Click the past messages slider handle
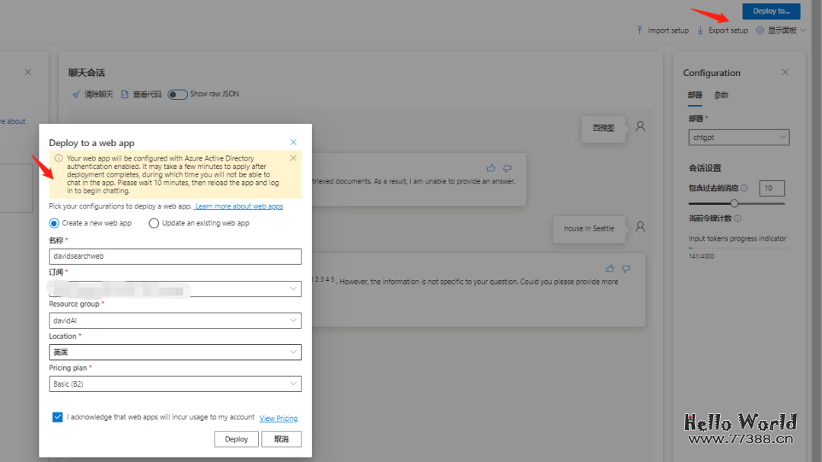Screen dimensions: 822x462 click(734, 204)
